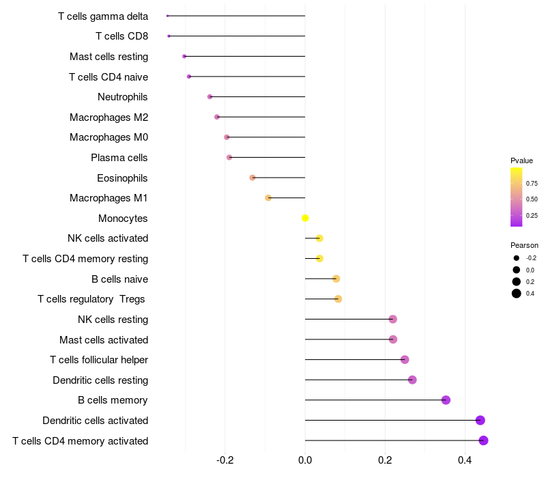Click the yellow Monocytes data point

click(305, 218)
